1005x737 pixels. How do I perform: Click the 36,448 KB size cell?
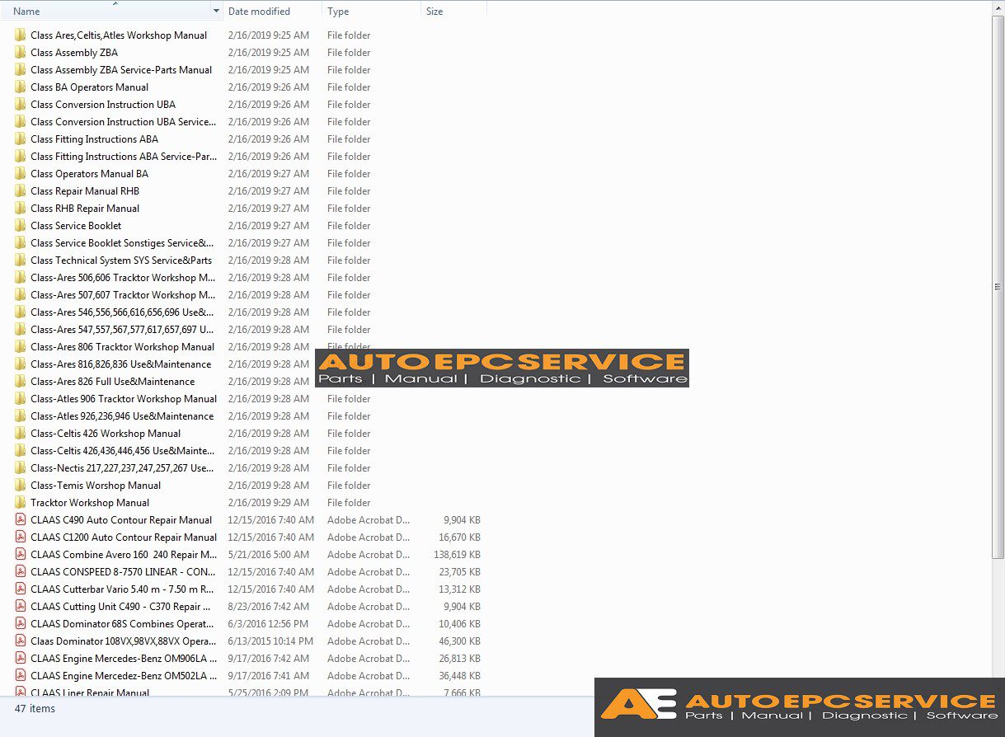[x=459, y=676]
